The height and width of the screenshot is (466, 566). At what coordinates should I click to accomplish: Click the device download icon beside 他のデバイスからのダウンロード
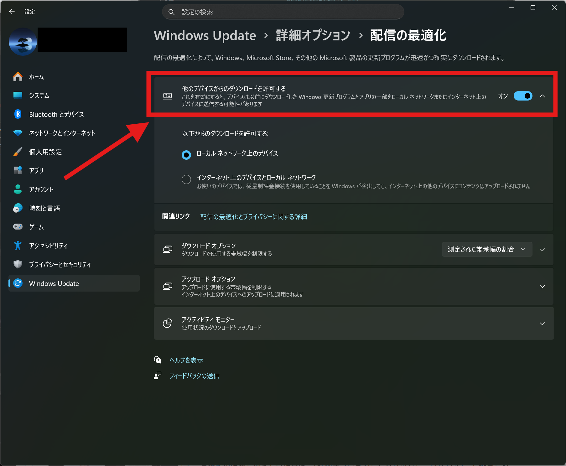(x=168, y=96)
